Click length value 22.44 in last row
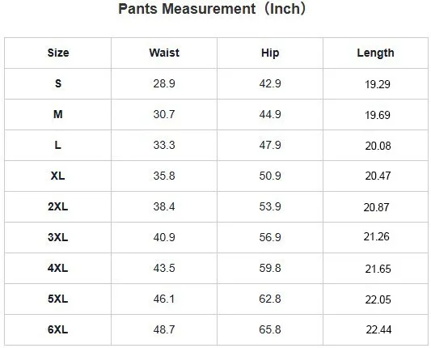Image resolution: width=431 pixels, height=348 pixels. click(x=378, y=329)
